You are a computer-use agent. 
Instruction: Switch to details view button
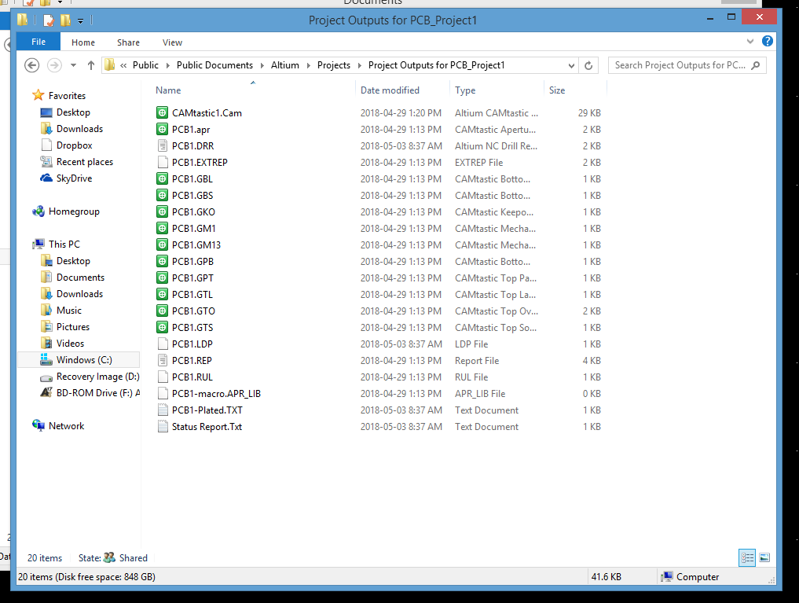tap(747, 557)
